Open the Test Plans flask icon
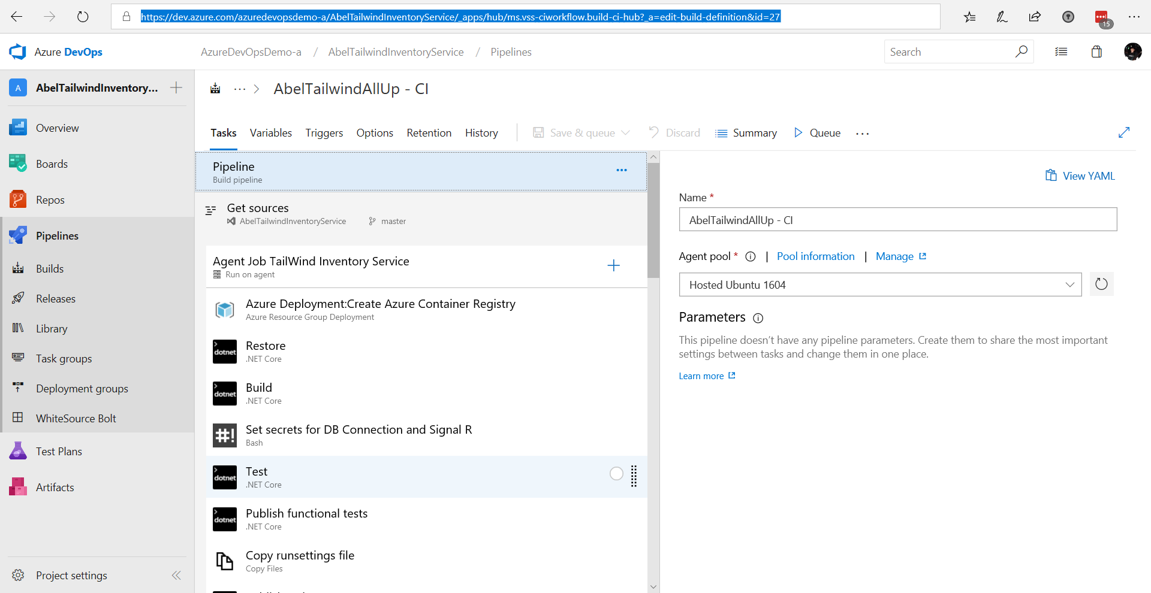 pos(18,451)
